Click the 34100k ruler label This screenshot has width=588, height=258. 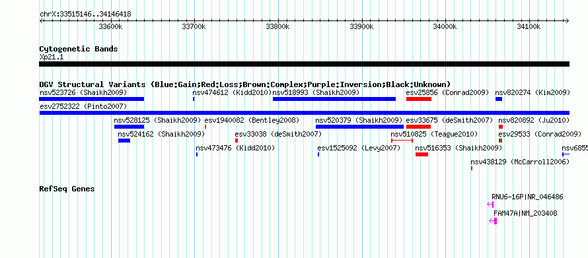529,26
